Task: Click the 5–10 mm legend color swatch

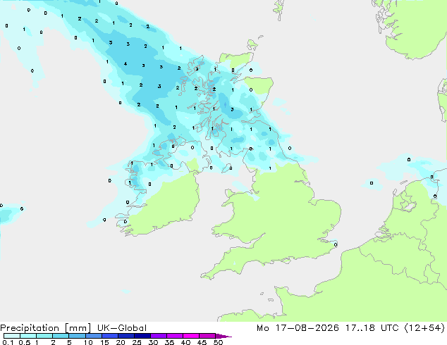Action: [x=77, y=336]
